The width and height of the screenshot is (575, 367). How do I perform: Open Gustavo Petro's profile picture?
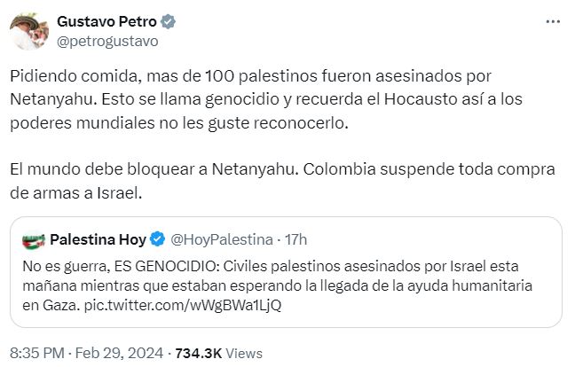click(x=28, y=31)
